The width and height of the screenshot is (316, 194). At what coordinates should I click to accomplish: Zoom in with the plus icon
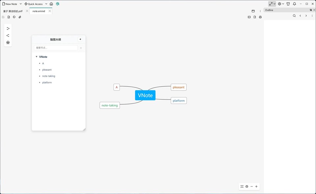pos(256,186)
